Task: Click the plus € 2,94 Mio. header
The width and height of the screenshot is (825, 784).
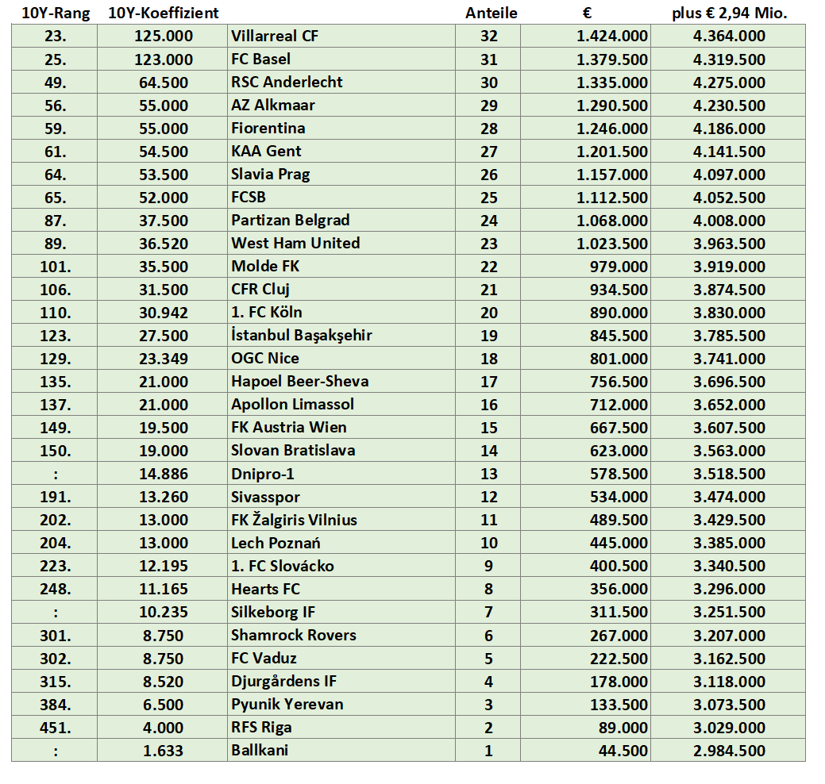Action: [729, 13]
